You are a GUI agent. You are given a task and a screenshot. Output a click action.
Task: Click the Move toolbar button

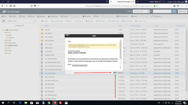coord(31,16)
